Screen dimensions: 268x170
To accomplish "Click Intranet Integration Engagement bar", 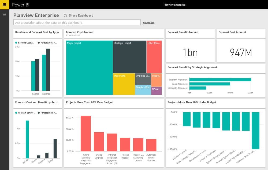I will (112, 143).
